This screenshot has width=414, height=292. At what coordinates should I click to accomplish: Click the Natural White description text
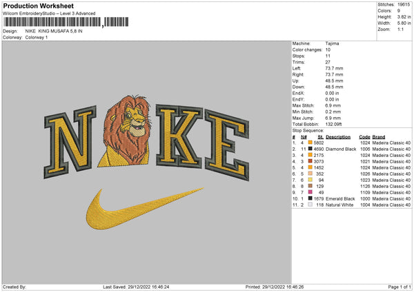tap(339, 205)
